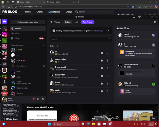Click the Windows Start button
Viewport: 159px width, 127px height.
click(49, 124)
